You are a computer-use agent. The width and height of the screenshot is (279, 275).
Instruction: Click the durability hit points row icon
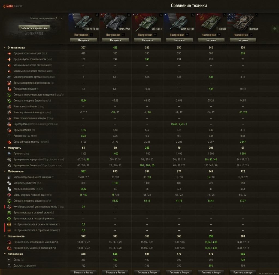coord(9,154)
